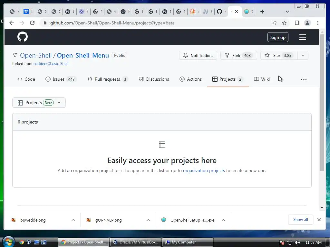Close the active Projects browser tab
The image size is (330, 247).
click(237, 12)
